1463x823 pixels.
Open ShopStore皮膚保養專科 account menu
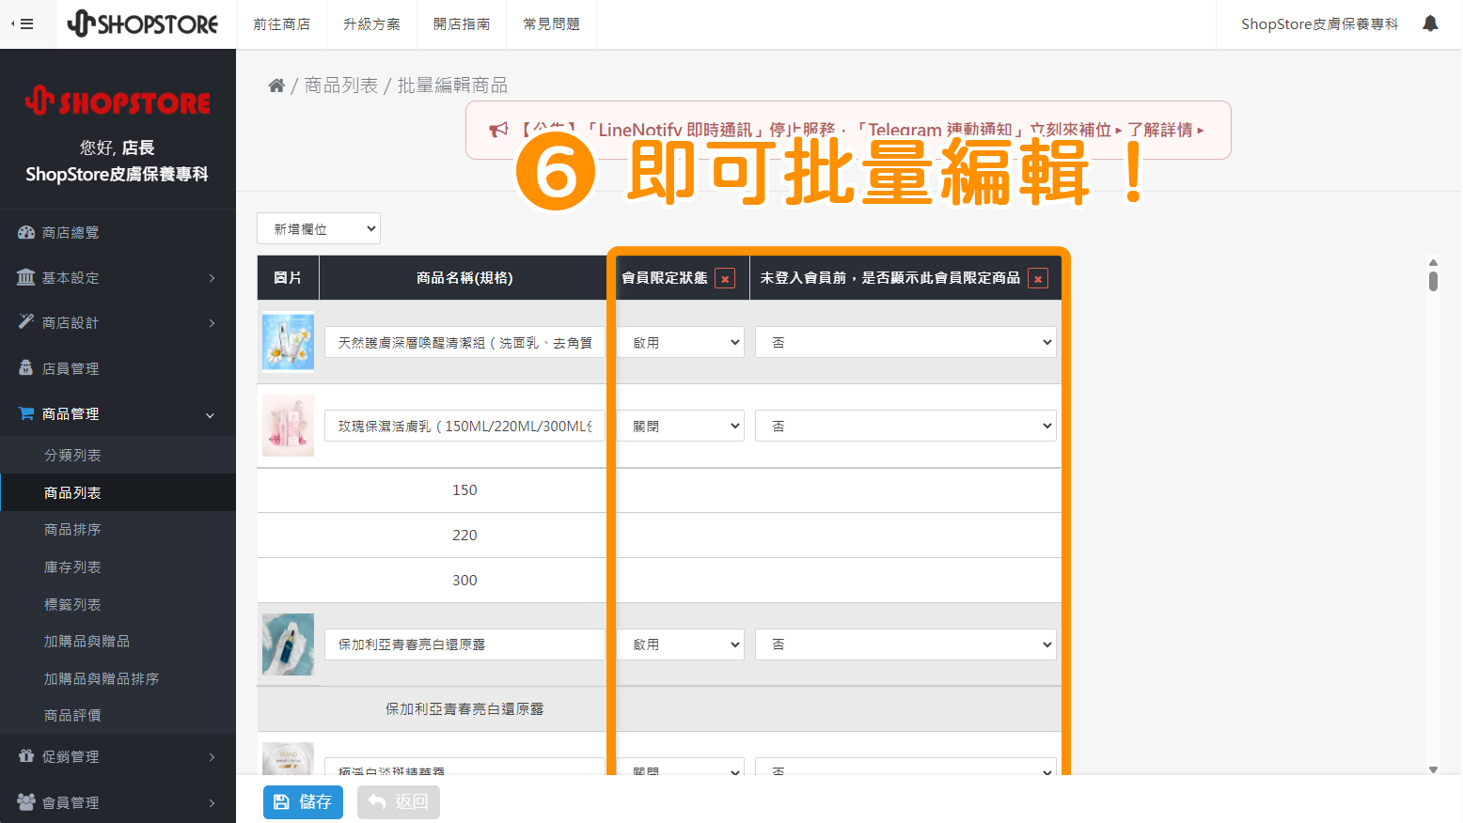point(1319,23)
